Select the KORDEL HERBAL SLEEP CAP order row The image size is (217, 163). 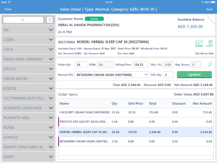click(136, 132)
